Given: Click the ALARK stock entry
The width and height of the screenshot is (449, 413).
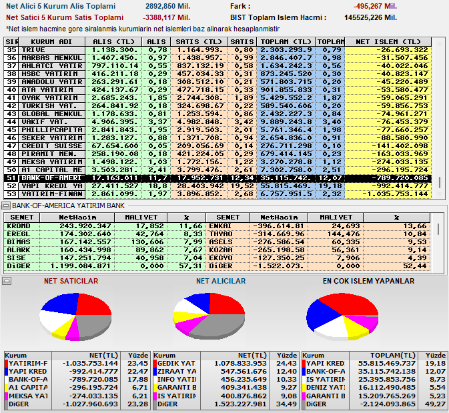Looking at the screenshot, I should coord(19,250).
